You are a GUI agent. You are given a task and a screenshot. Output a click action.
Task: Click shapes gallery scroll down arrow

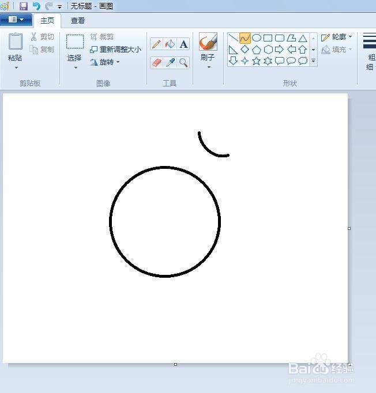point(313,50)
